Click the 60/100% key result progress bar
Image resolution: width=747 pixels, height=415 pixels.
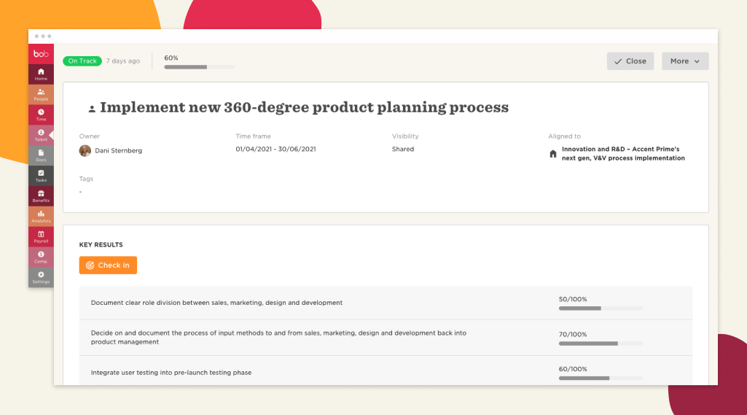[601, 379]
